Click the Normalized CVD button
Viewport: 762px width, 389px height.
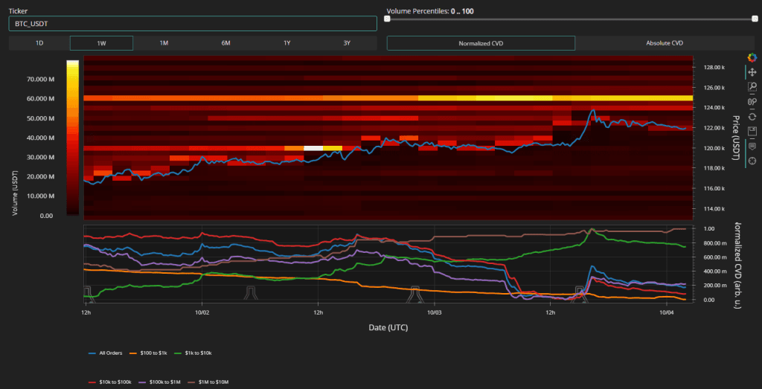click(x=481, y=43)
